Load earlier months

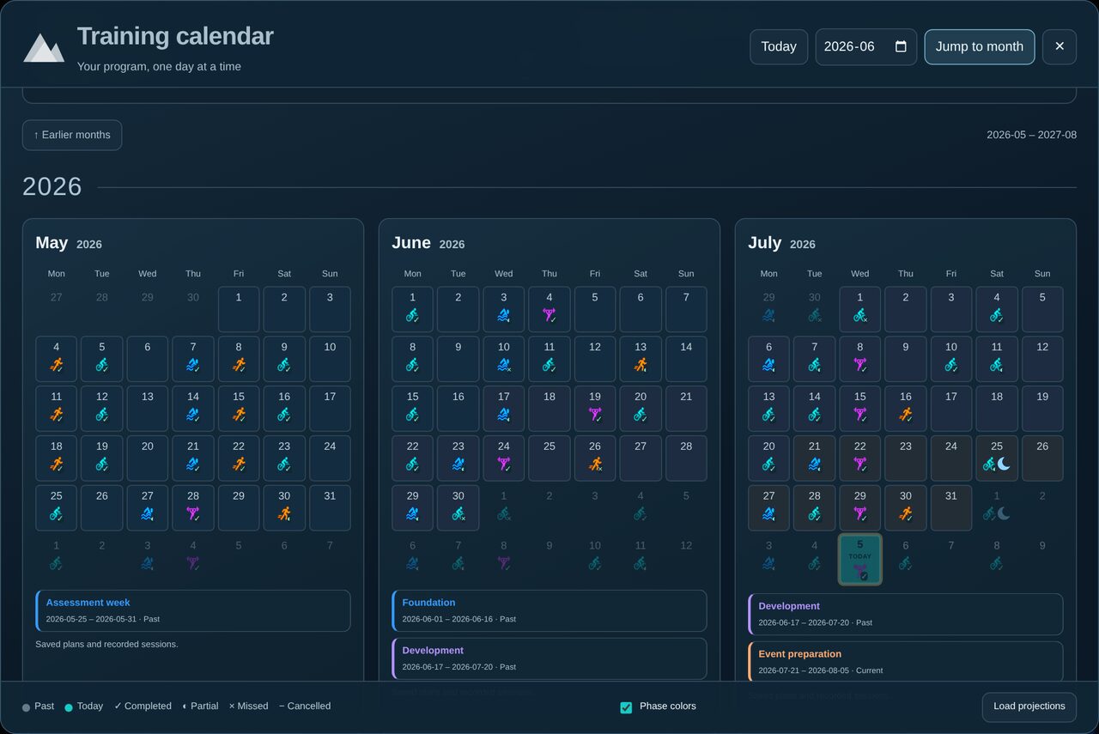click(72, 135)
